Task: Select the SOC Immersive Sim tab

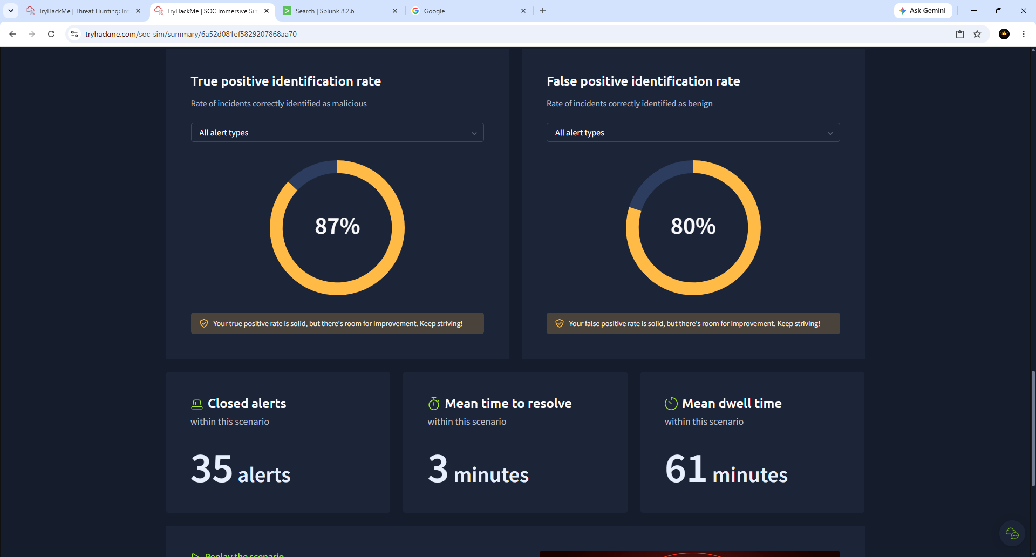Action: pyautogui.click(x=212, y=11)
